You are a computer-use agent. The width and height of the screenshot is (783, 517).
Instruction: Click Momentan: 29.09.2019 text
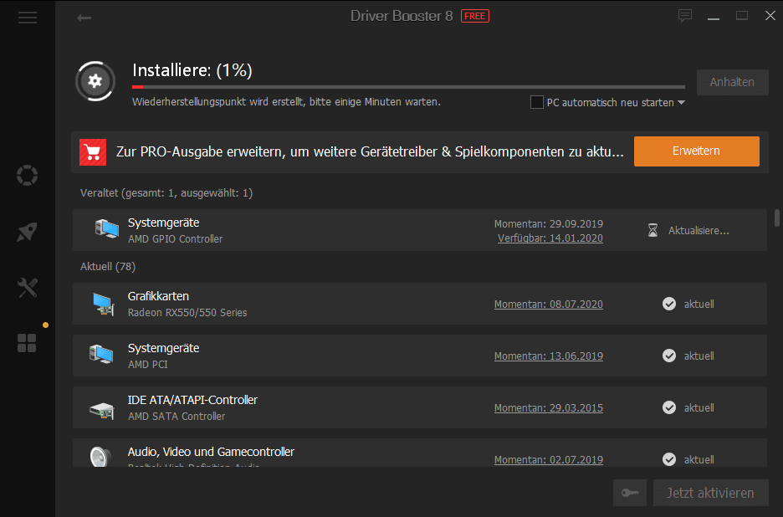[x=548, y=224]
